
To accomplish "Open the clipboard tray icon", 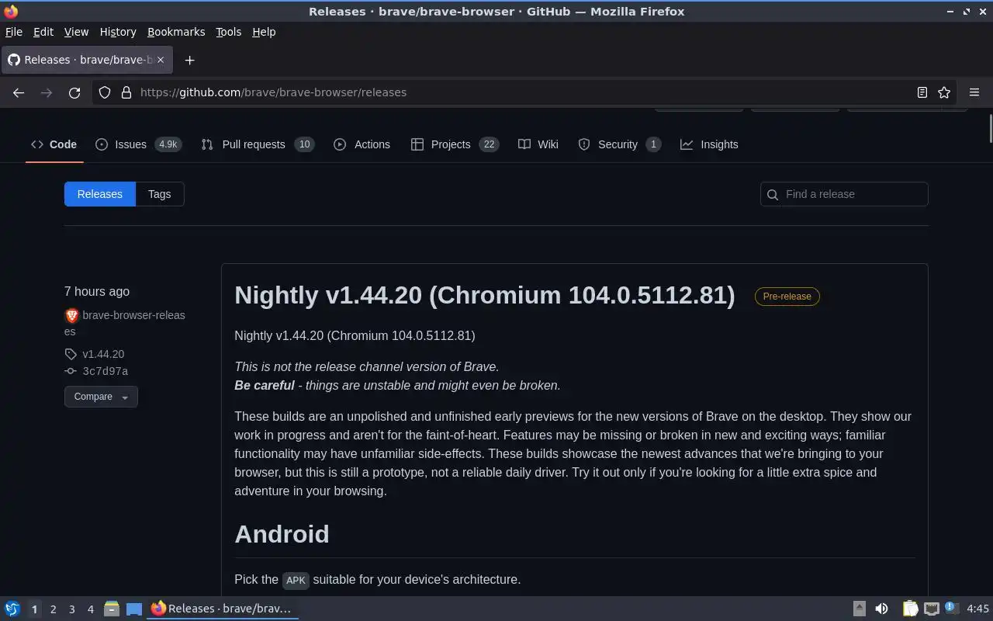I will pos(910,609).
